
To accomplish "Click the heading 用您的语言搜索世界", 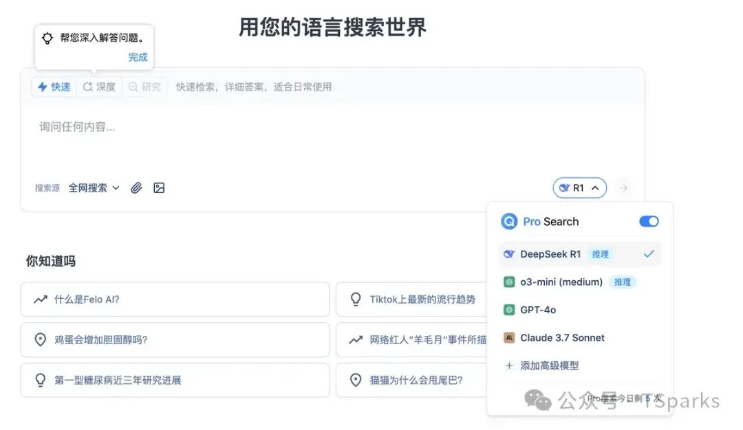I will [x=332, y=27].
